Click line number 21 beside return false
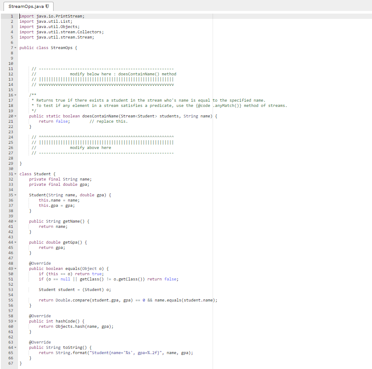Screen dimensions: 372x369 (x=11, y=121)
